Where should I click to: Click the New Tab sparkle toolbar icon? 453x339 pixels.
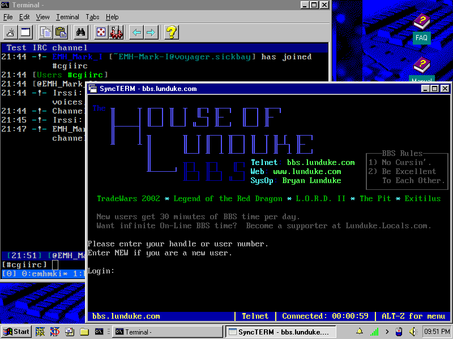tap(11, 32)
